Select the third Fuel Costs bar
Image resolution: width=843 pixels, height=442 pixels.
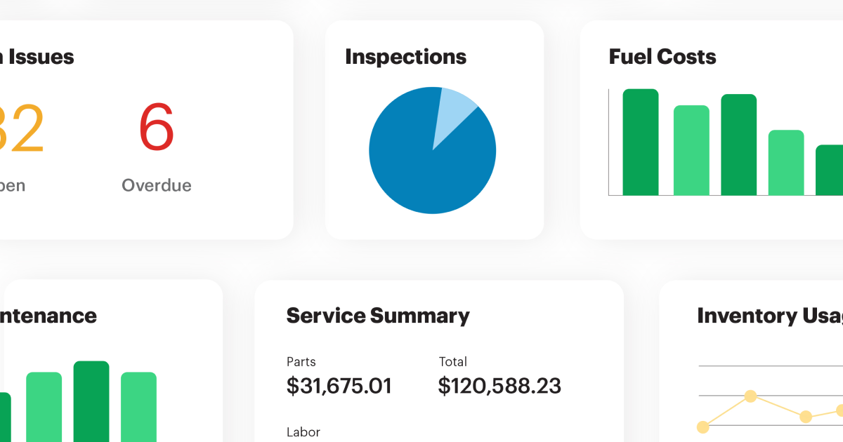(x=739, y=145)
